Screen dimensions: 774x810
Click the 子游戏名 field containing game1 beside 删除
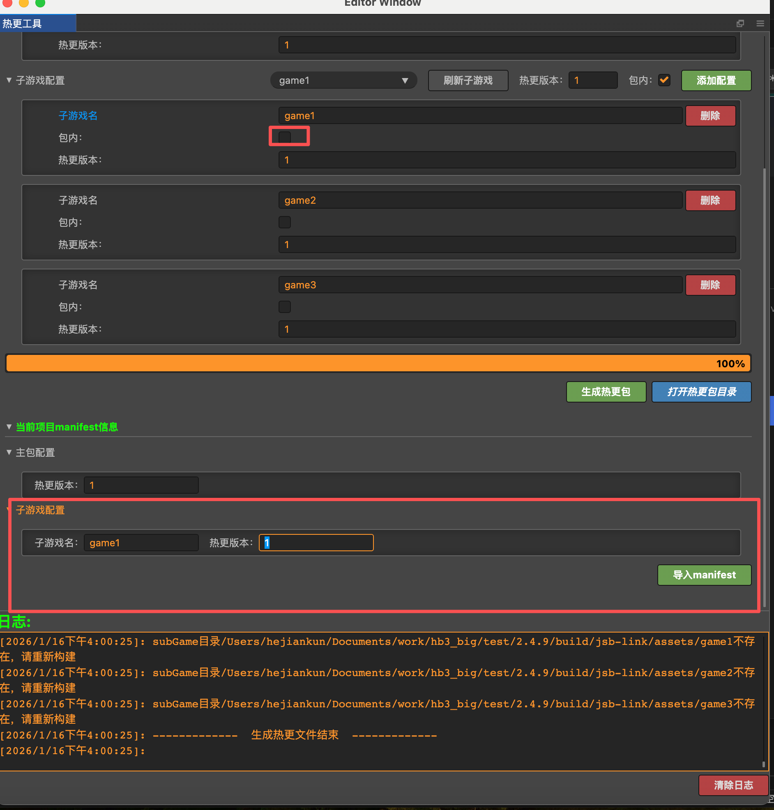click(480, 116)
